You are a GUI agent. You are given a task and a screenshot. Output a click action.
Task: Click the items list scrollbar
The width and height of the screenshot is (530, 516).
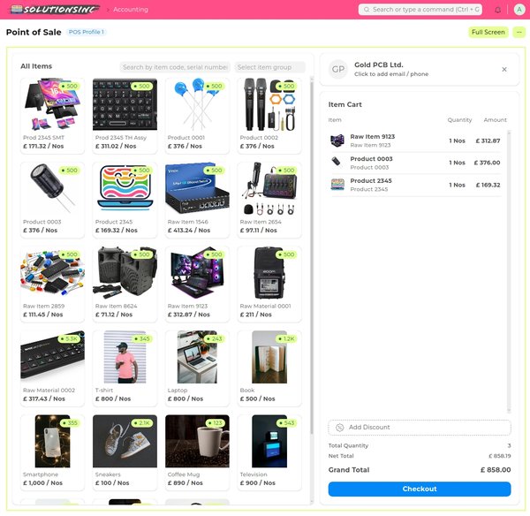click(x=311, y=257)
